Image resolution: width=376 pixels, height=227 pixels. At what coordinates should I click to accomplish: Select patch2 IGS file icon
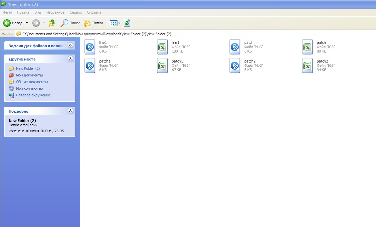tap(307, 65)
